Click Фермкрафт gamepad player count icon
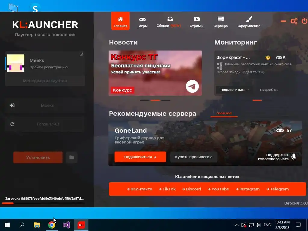Image resolution: width=308 pixels, height=231 pixels. point(279,58)
